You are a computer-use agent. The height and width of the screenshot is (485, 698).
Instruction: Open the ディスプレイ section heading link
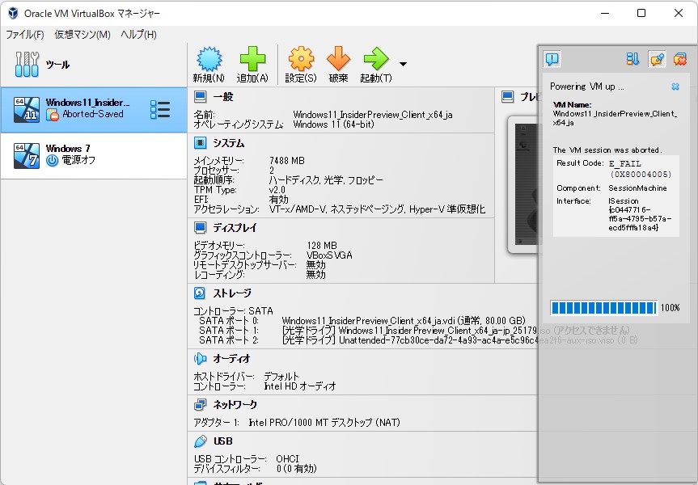coord(235,227)
